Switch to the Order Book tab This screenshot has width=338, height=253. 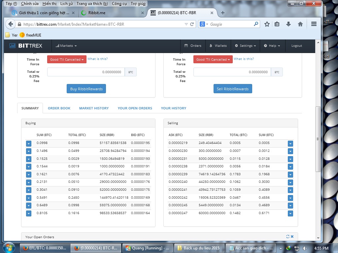tap(59, 108)
